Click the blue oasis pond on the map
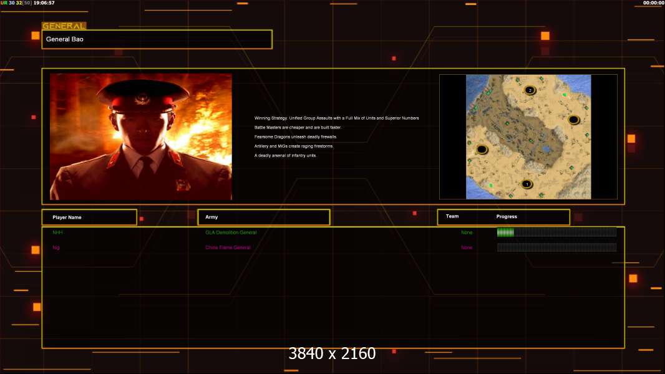665x374 pixels. 546,149
